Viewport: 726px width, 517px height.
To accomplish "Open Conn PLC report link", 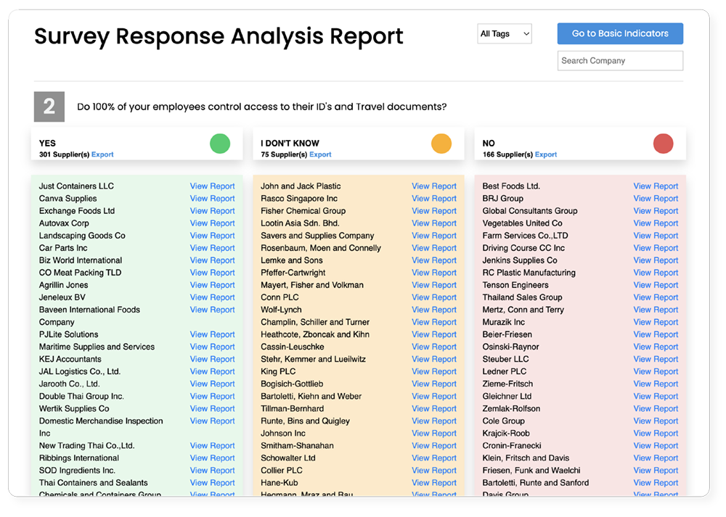I will [434, 297].
